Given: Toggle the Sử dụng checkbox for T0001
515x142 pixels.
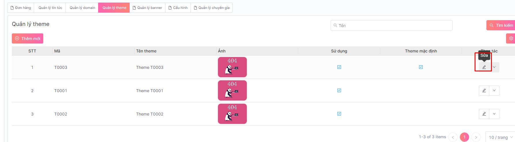Looking at the screenshot, I should click(339, 90).
